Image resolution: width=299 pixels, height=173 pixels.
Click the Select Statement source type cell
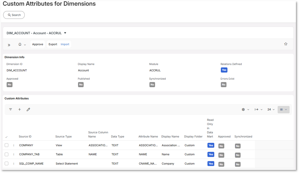(67, 164)
